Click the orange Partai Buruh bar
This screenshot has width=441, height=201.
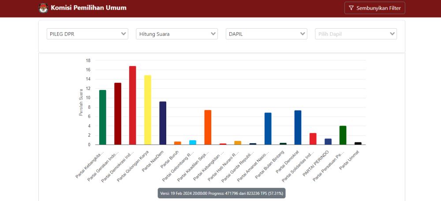click(178, 143)
